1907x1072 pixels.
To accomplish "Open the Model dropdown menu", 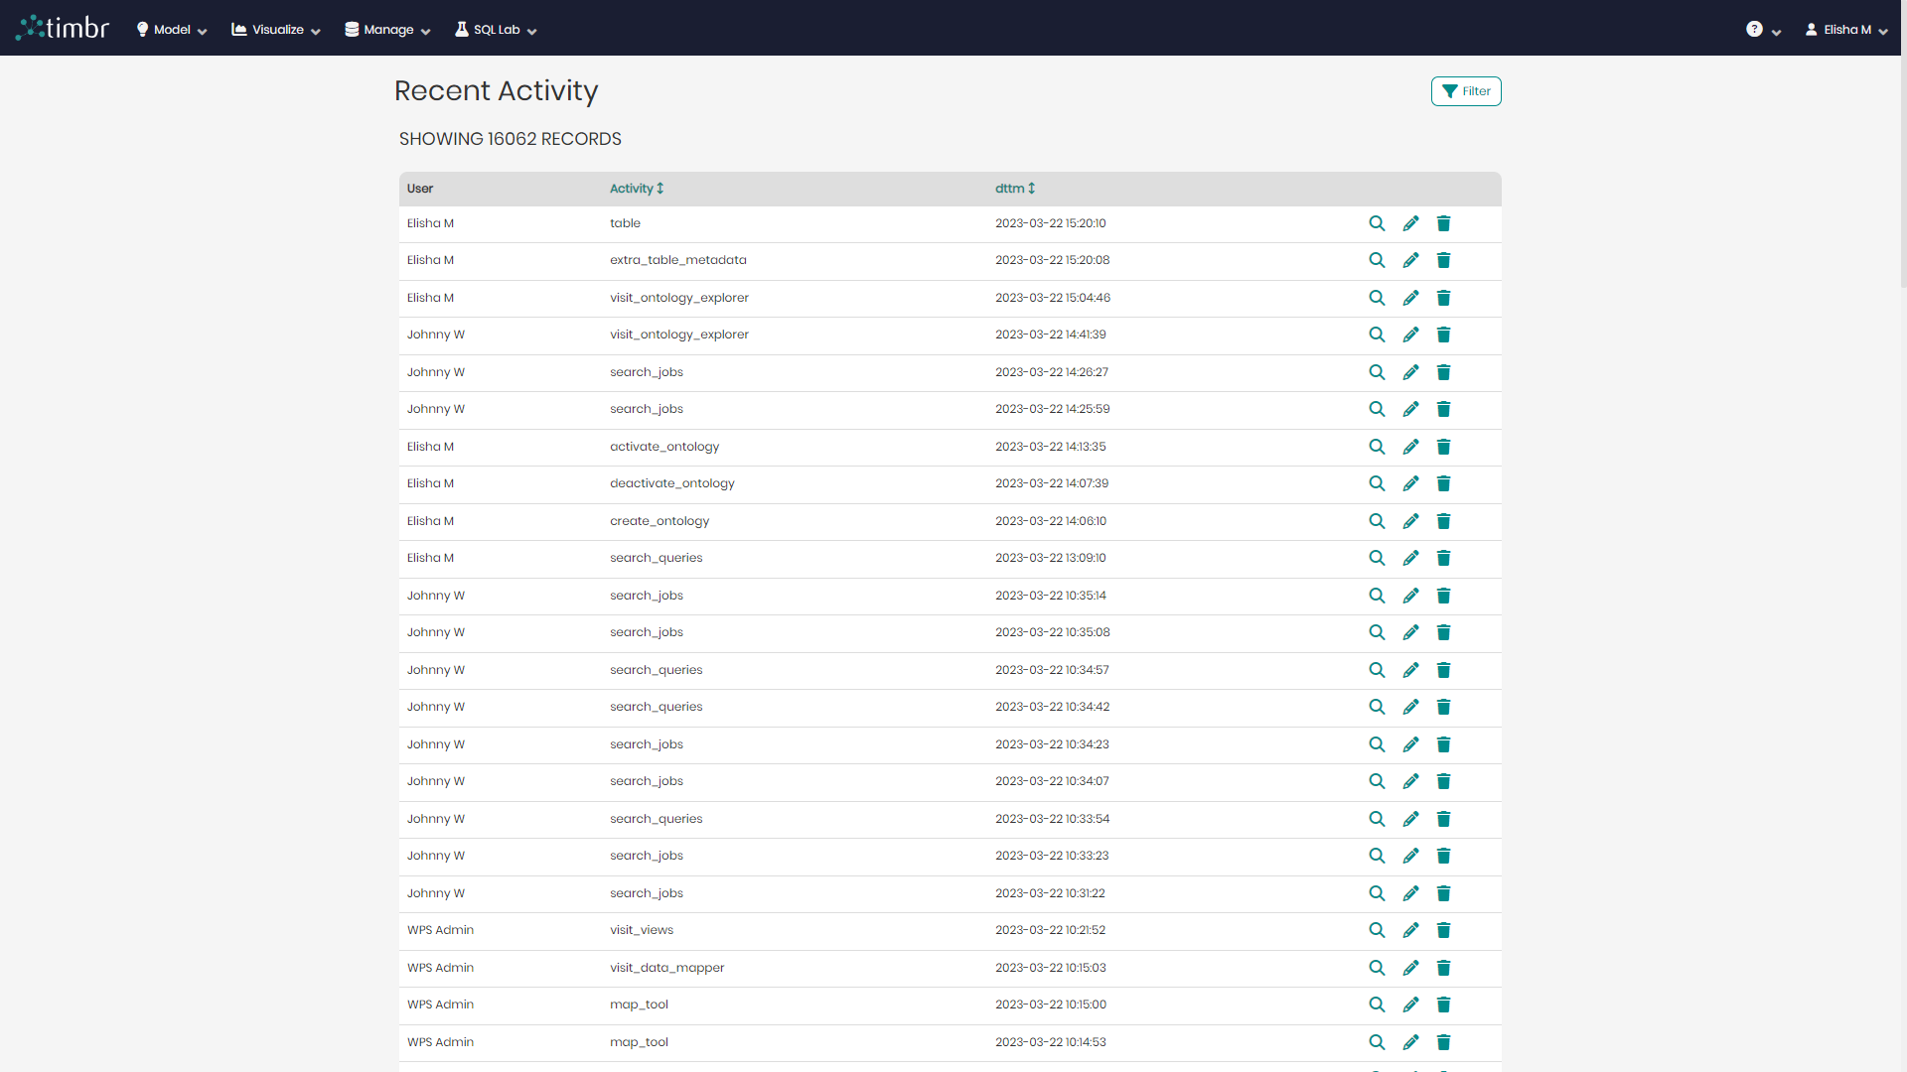I will (170, 30).
